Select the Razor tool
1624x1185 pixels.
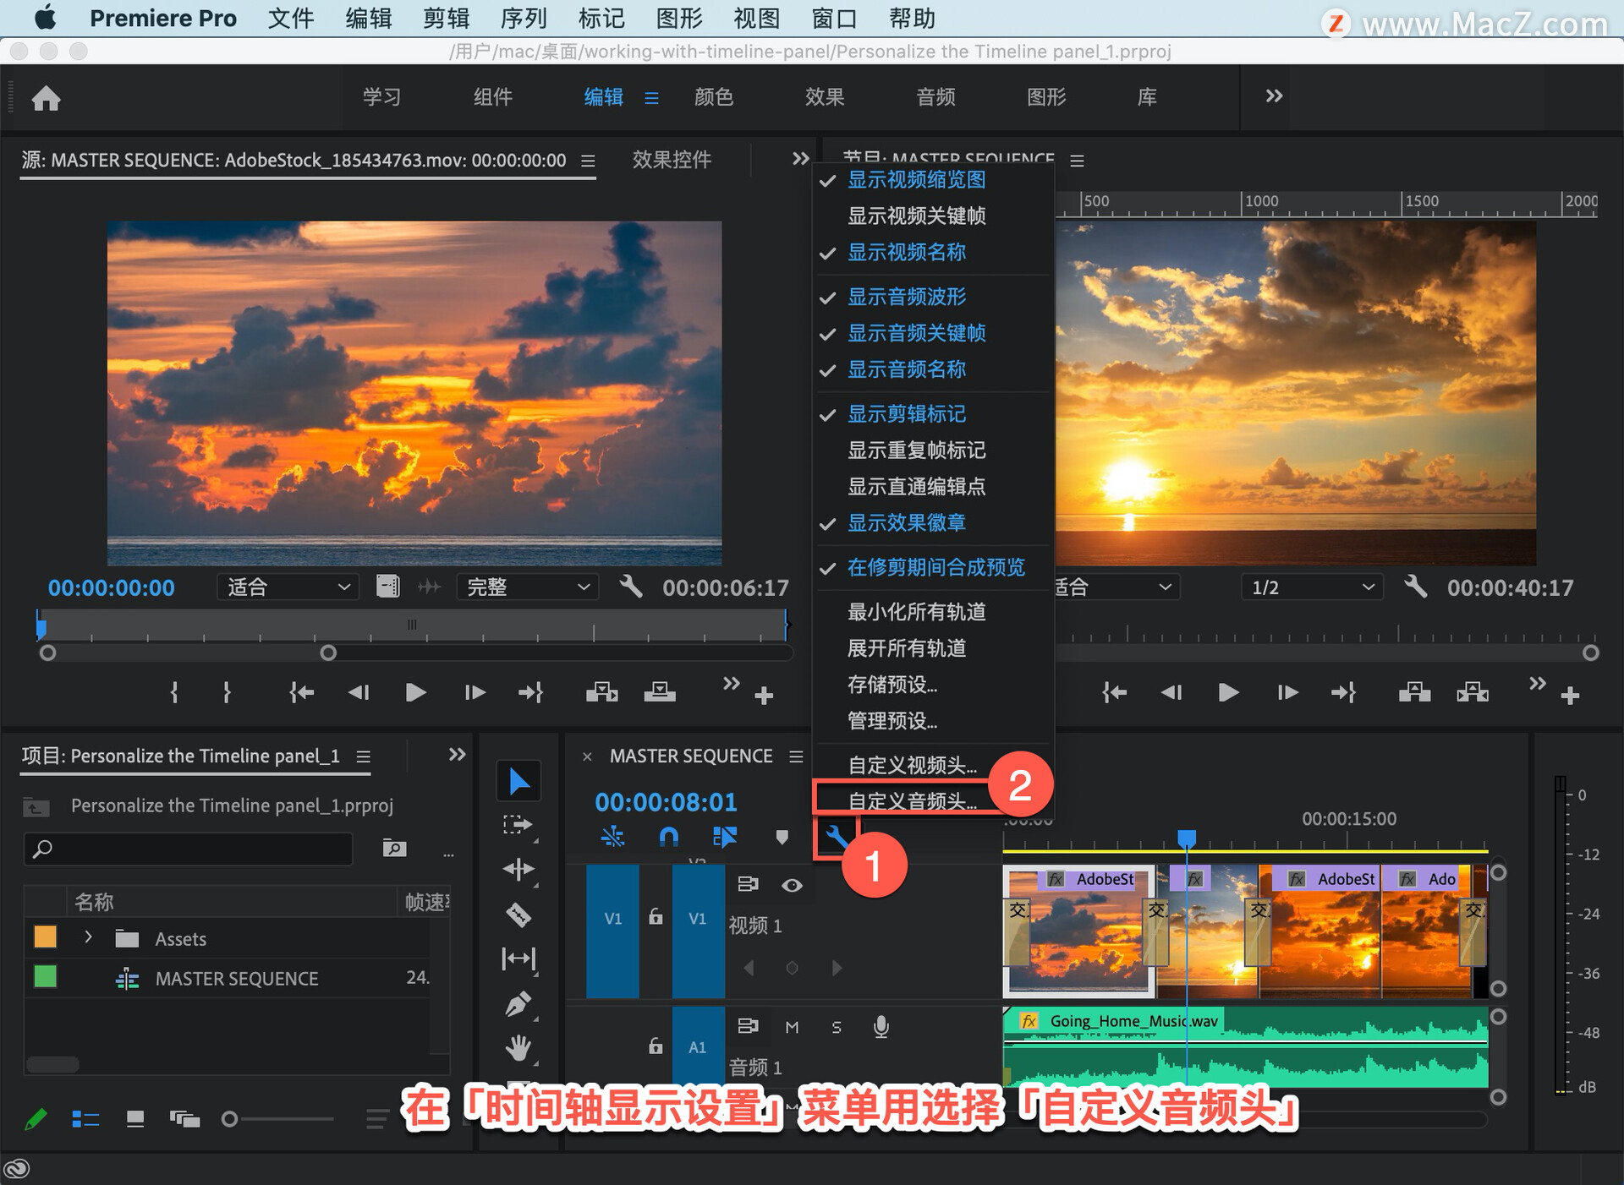pos(518,915)
